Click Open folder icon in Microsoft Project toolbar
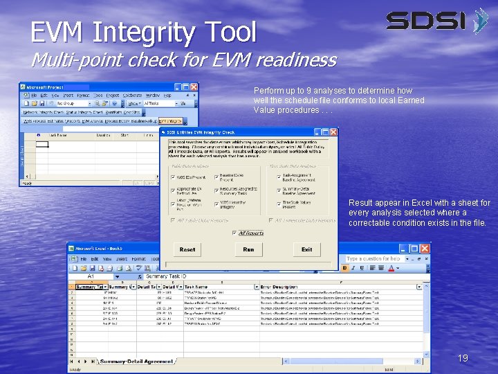This screenshot has width=498, height=374. tap(34, 104)
